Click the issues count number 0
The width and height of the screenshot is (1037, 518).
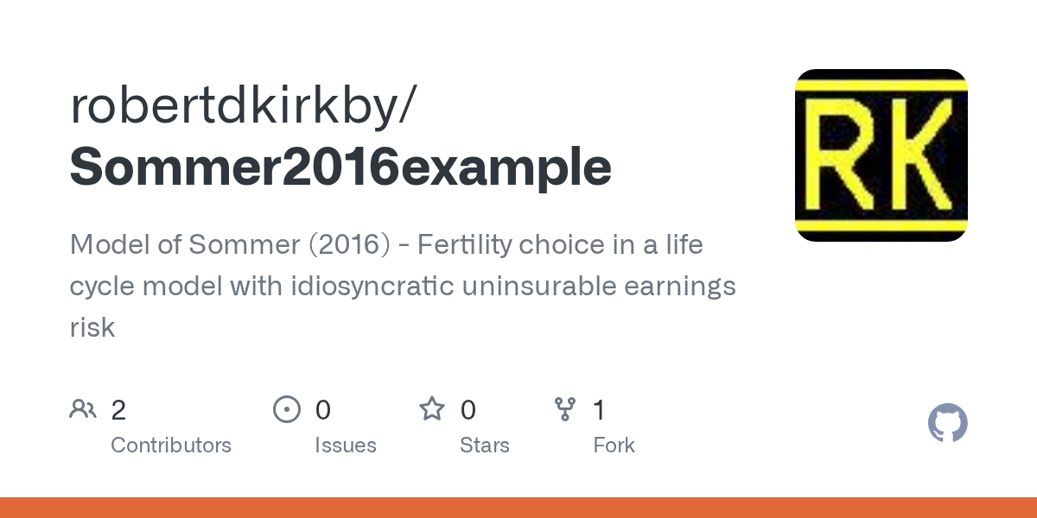coord(322,410)
